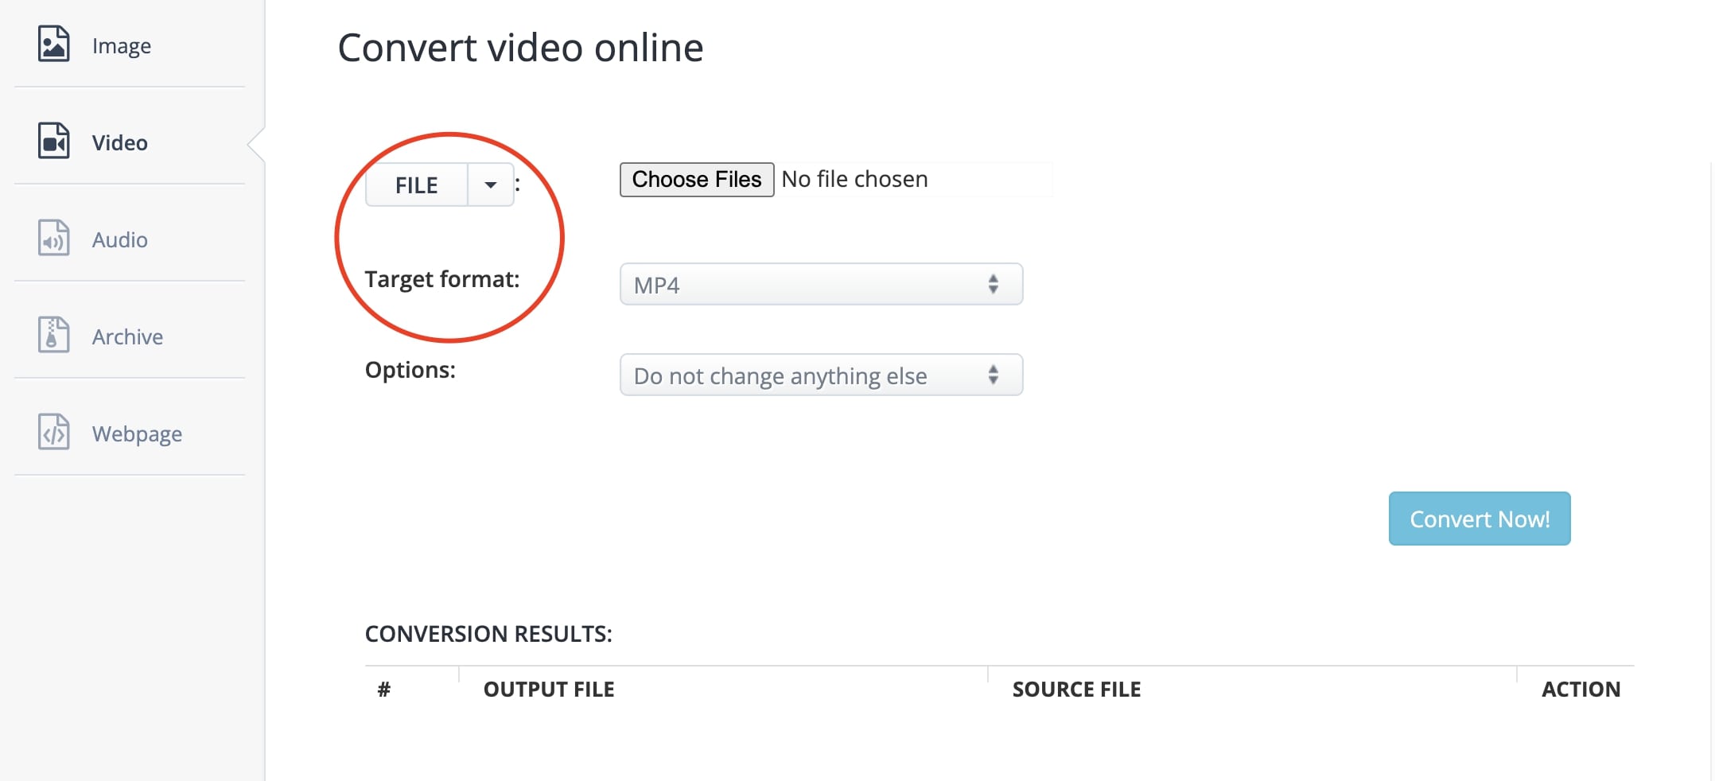Expand the FILE source dropdown arrow
Image resolution: width=1715 pixels, height=781 pixels.
tap(491, 184)
